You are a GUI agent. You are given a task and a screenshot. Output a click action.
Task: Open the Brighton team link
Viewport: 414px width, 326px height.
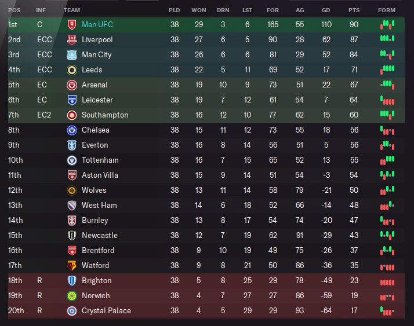96,280
